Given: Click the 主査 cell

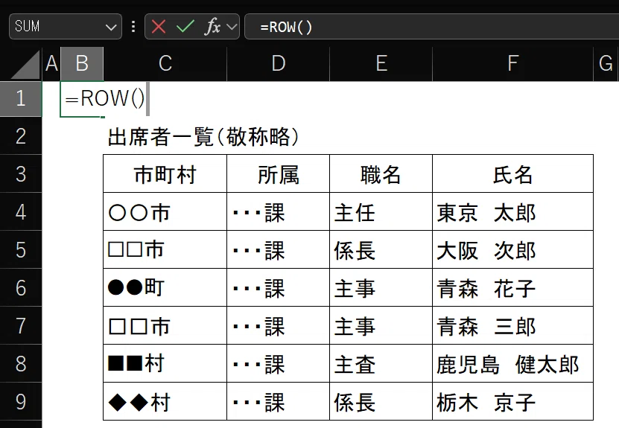Looking at the screenshot, I should click(381, 363).
